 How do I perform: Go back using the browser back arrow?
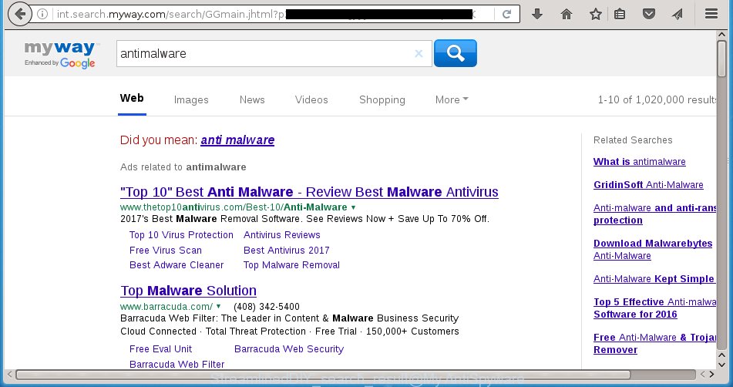[19, 14]
